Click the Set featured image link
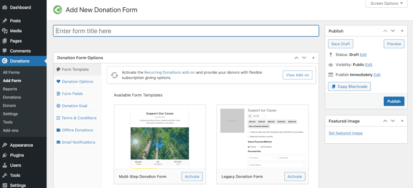Viewport: 413px width, 188px height. click(x=345, y=133)
